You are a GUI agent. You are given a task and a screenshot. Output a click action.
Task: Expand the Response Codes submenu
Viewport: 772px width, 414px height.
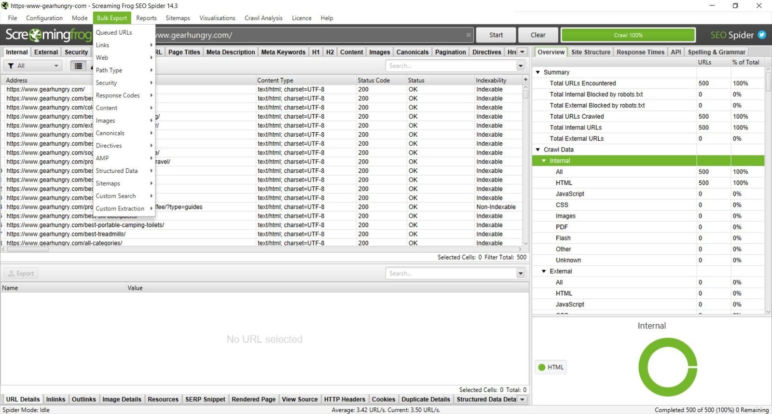pos(124,95)
